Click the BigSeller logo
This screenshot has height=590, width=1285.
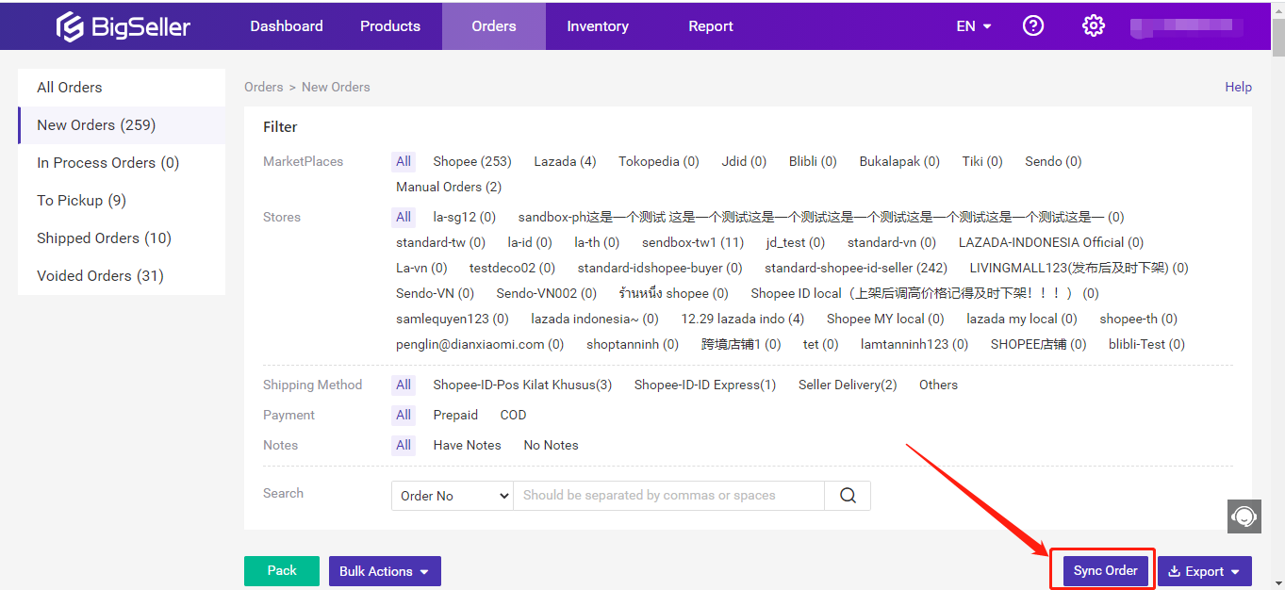point(124,26)
